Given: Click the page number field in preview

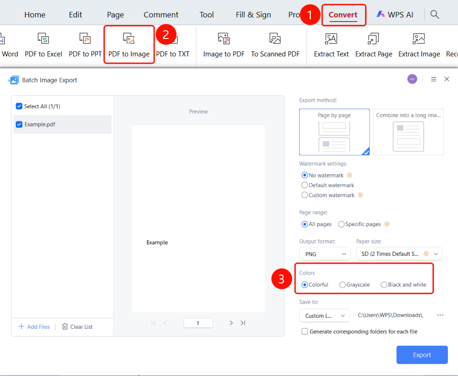Looking at the screenshot, I should click(198, 323).
